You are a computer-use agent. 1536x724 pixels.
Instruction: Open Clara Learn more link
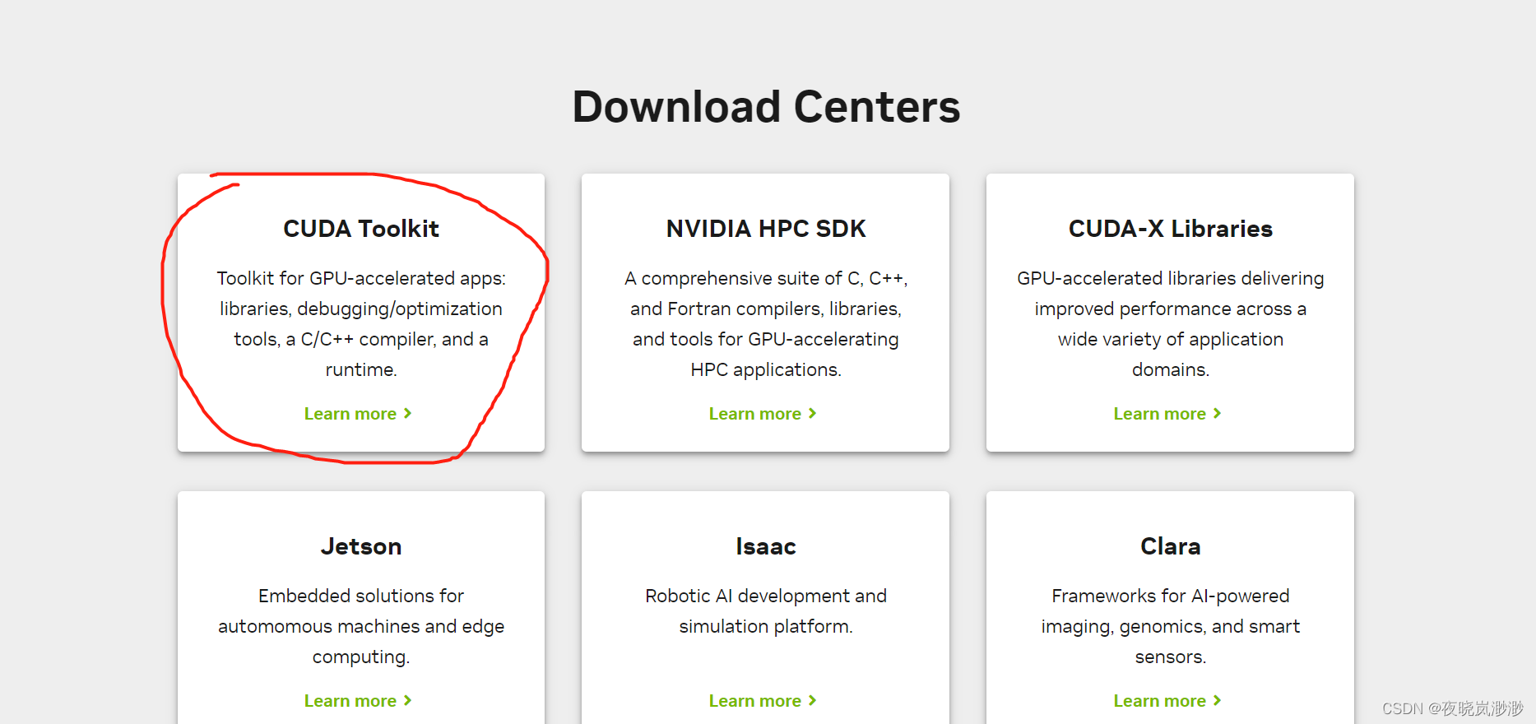(1167, 701)
